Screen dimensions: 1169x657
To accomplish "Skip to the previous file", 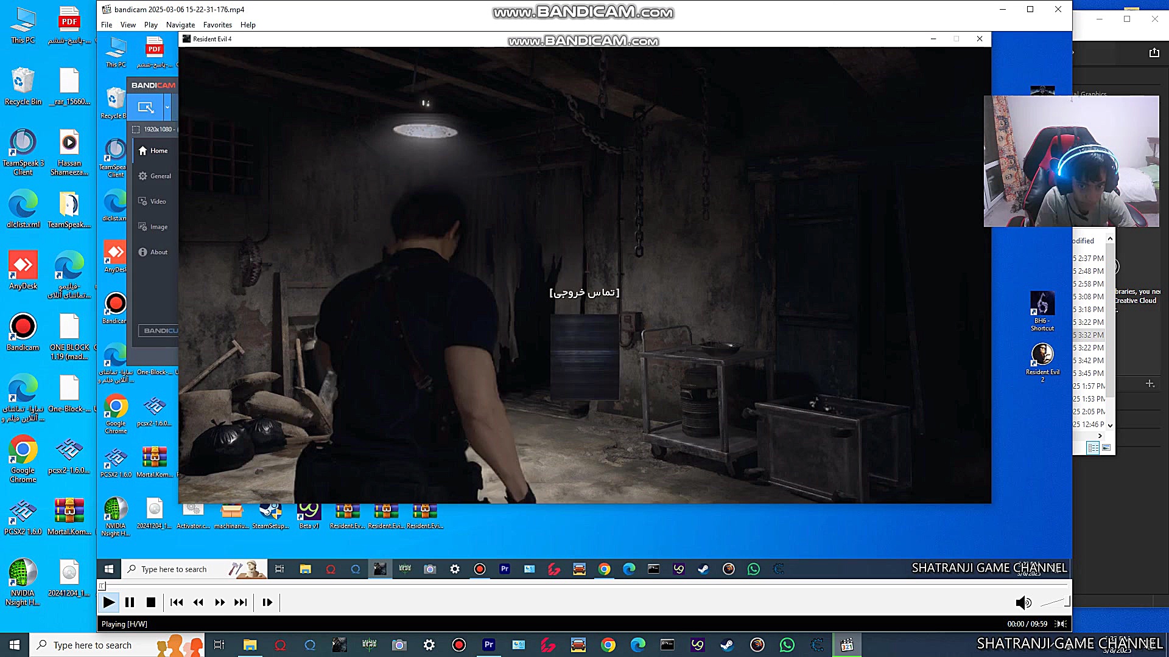I will (x=177, y=602).
